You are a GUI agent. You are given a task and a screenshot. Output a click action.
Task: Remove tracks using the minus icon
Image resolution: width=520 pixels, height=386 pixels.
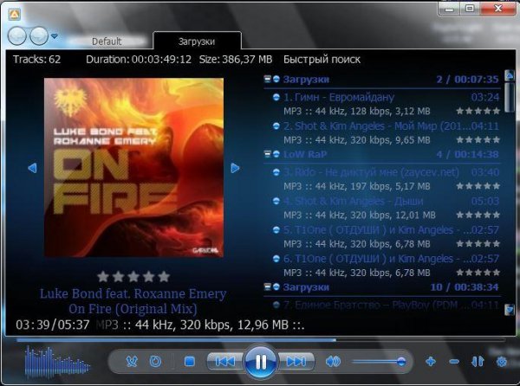(x=454, y=362)
